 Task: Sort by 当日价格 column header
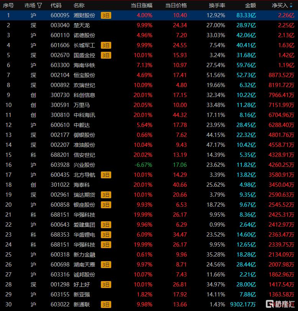click(x=176, y=5)
